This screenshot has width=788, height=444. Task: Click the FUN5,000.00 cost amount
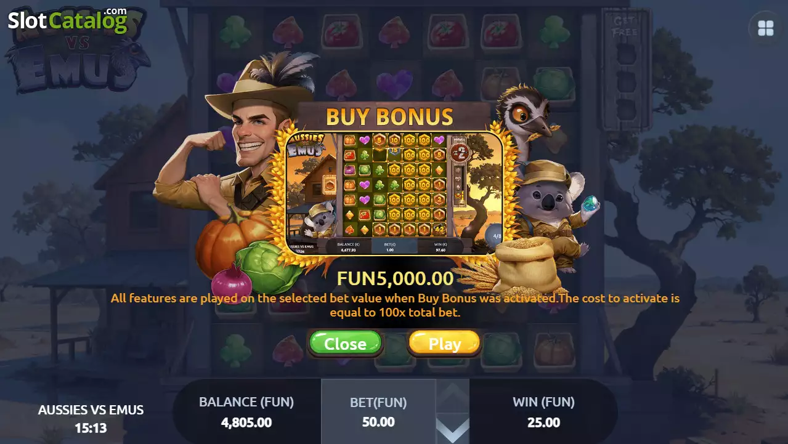click(x=395, y=278)
